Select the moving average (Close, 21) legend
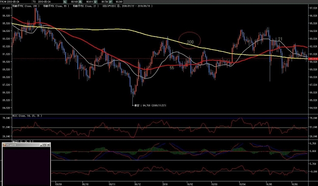The height and width of the screenshot is (186, 318). pyautogui.click(x=86, y=6)
